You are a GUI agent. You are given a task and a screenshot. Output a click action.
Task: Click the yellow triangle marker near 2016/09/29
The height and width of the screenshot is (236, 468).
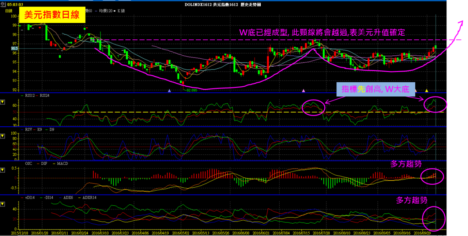pyautogui.click(x=426, y=90)
